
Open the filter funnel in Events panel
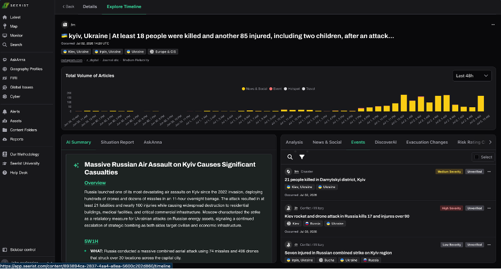(302, 157)
